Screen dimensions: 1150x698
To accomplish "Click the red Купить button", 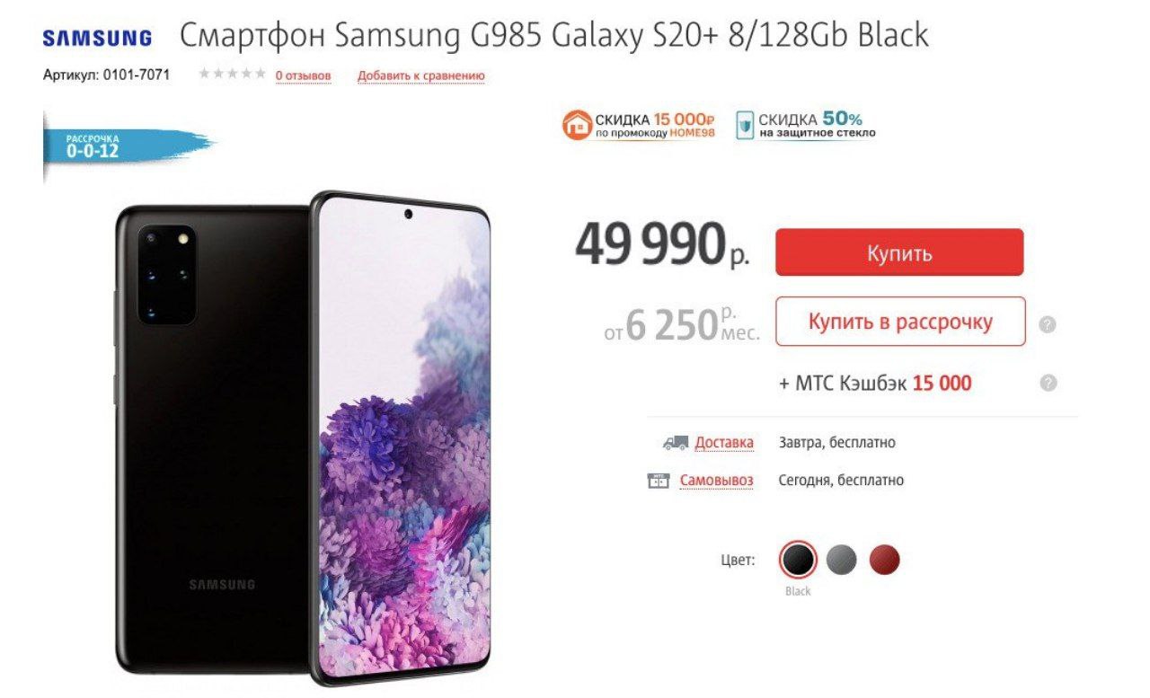I will pyautogui.click(x=899, y=252).
